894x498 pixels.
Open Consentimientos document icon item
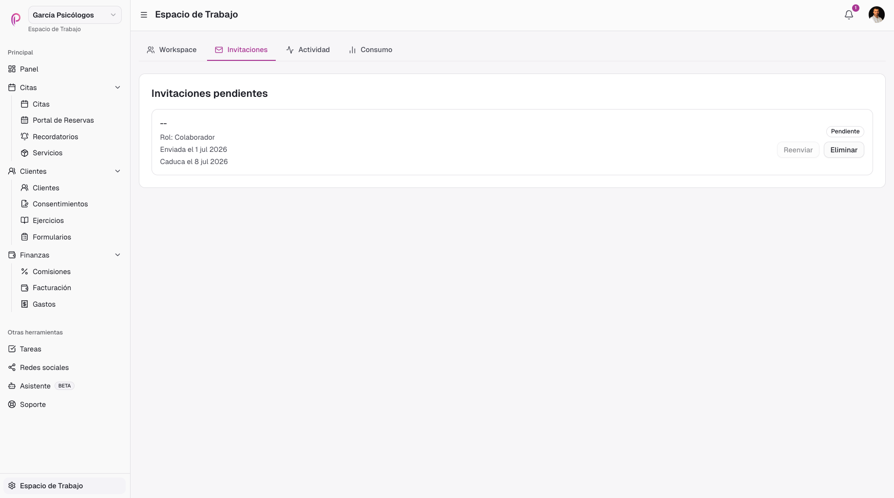[x=24, y=204]
